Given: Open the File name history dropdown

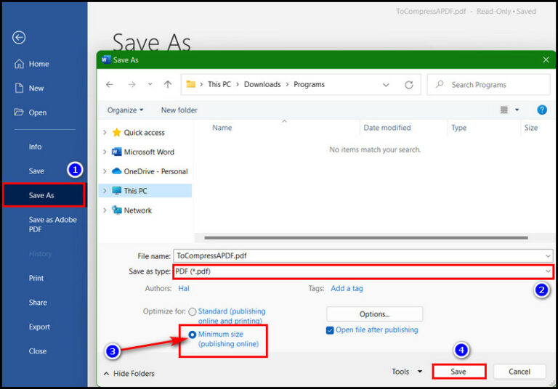Looking at the screenshot, I should tap(548, 255).
